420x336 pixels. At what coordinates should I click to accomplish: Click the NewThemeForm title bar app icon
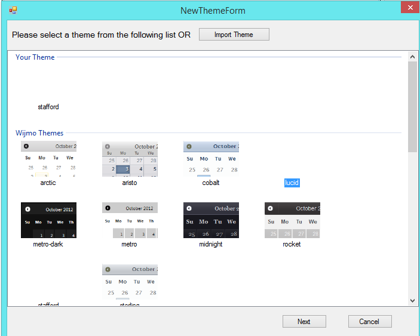tap(13, 10)
